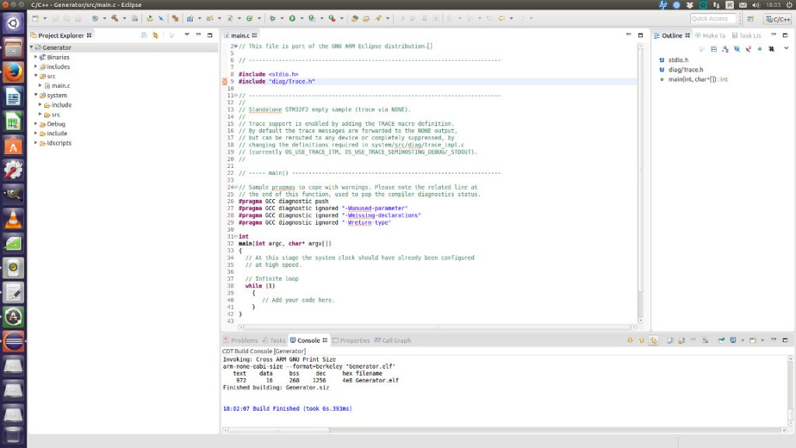Click the Pin Console icon
This screenshot has height=448, width=796.
point(721,341)
